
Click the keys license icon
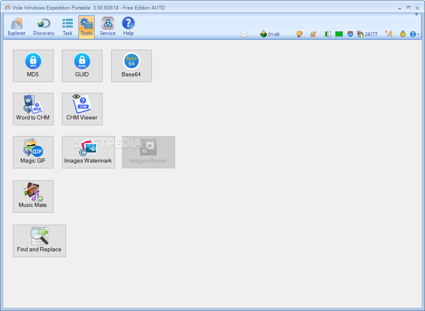point(389,34)
